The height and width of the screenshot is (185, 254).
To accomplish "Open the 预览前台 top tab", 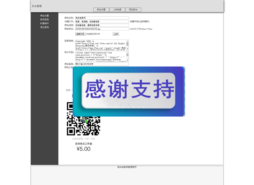I will click(133, 9).
